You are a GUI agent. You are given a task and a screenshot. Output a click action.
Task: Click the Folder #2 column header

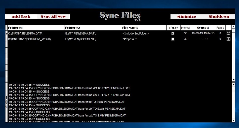coord(93,28)
